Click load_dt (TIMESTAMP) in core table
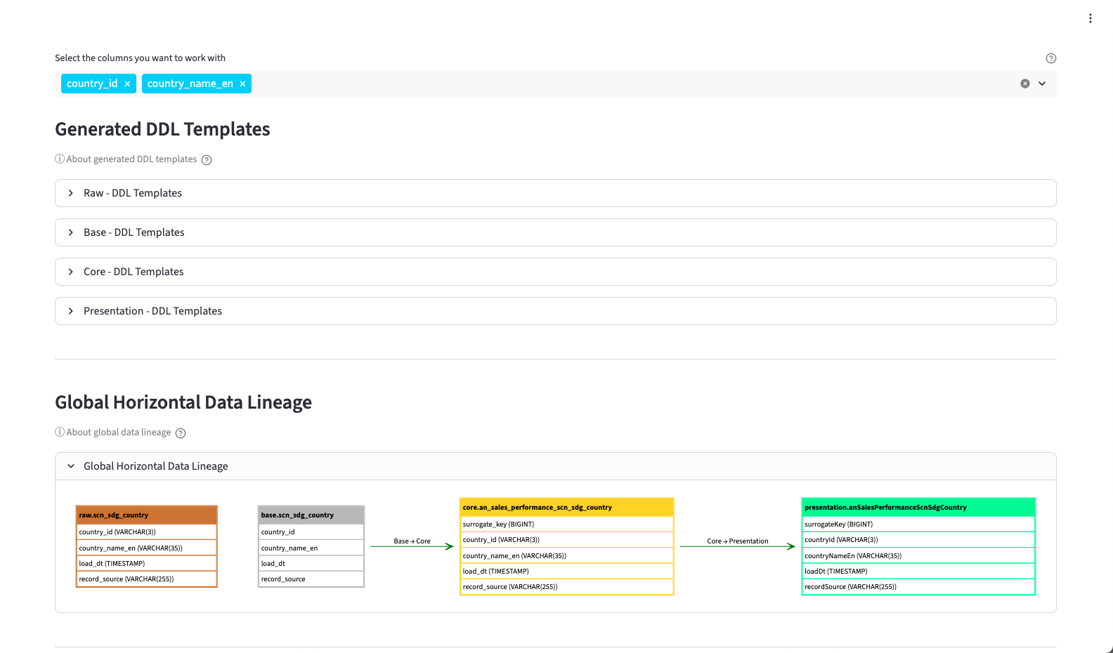Viewport: 1113px width, 653px height. 567,571
